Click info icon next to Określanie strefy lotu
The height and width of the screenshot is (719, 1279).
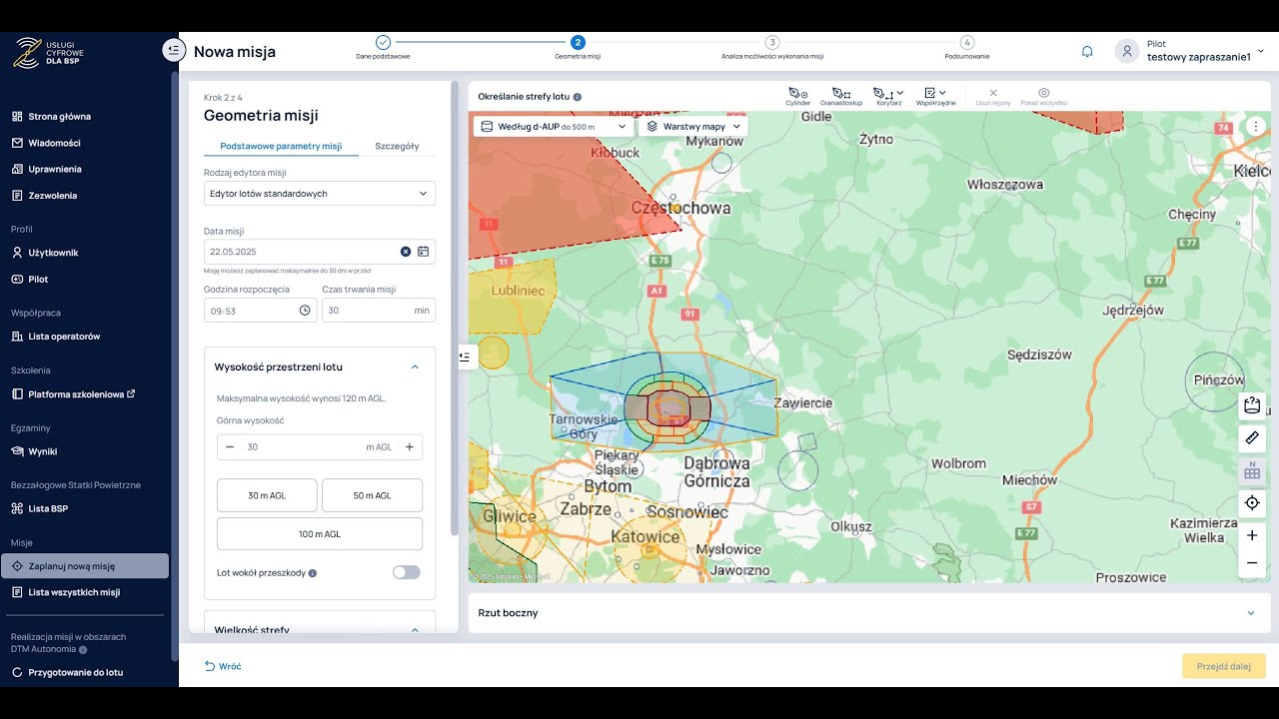coord(578,98)
